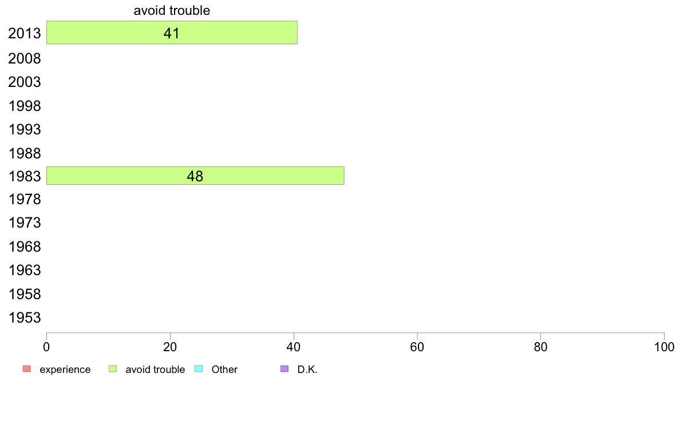Click the avoid trouble chart title
680x421 pixels.
point(172,10)
